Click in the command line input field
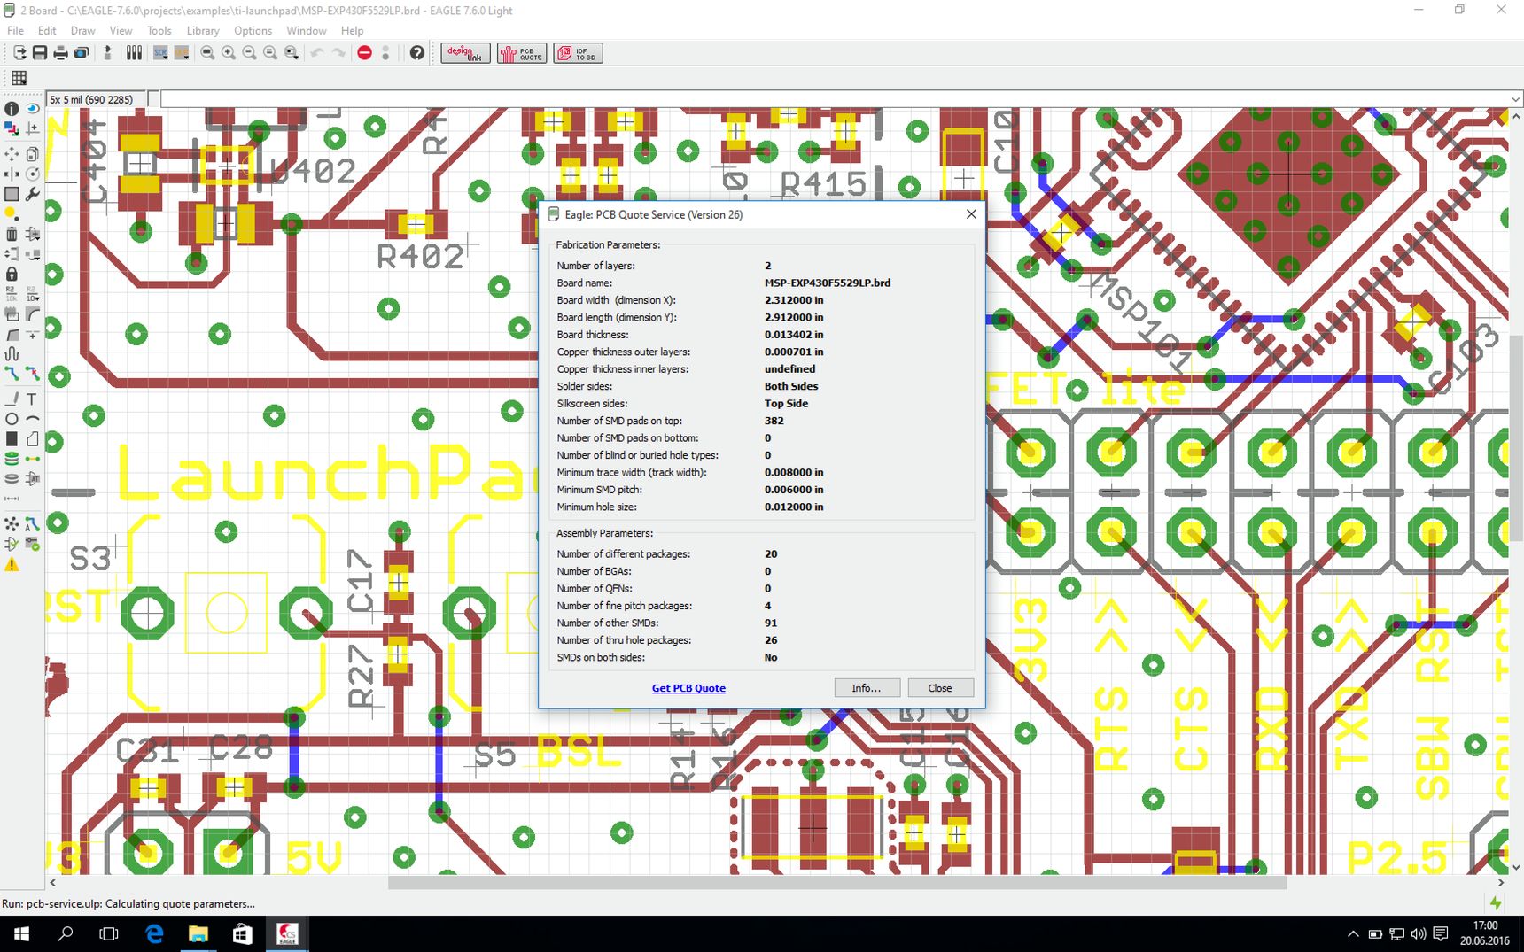Image resolution: width=1524 pixels, height=952 pixels. 833,99
